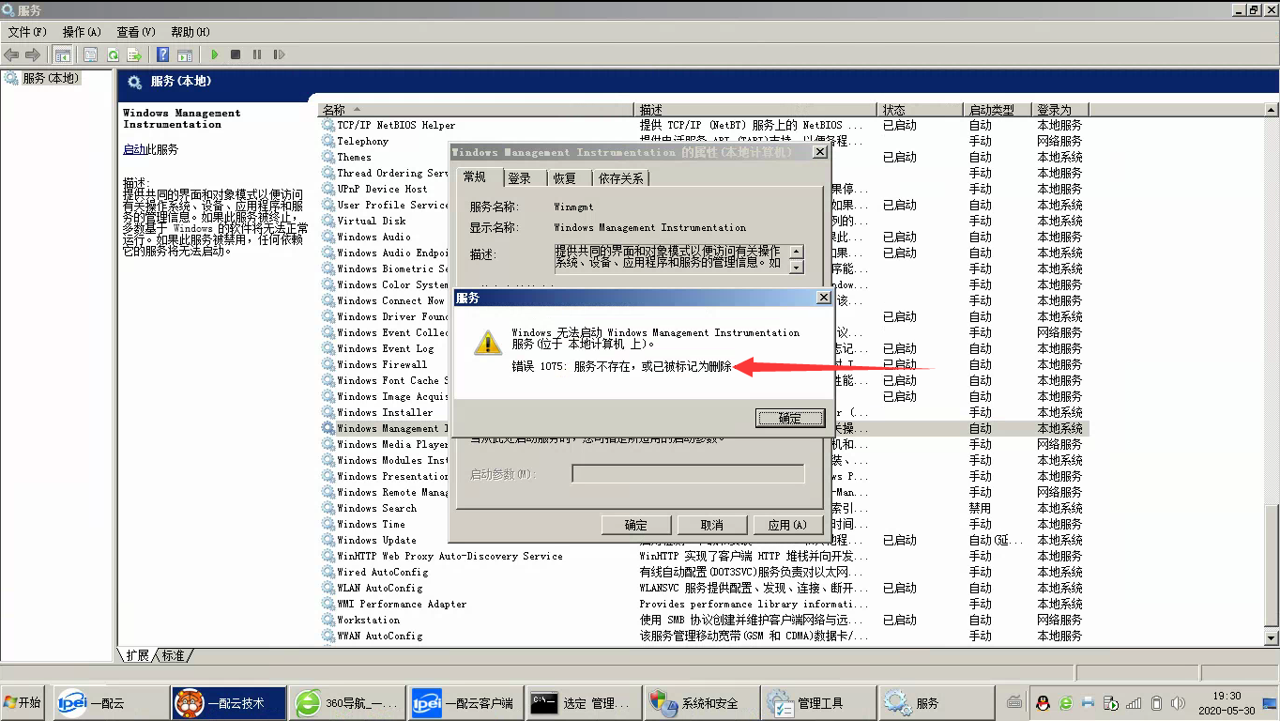Click the Stop Service square icon

(236, 55)
